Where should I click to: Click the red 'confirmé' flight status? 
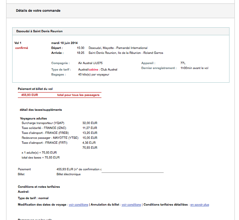[x=22, y=48]
